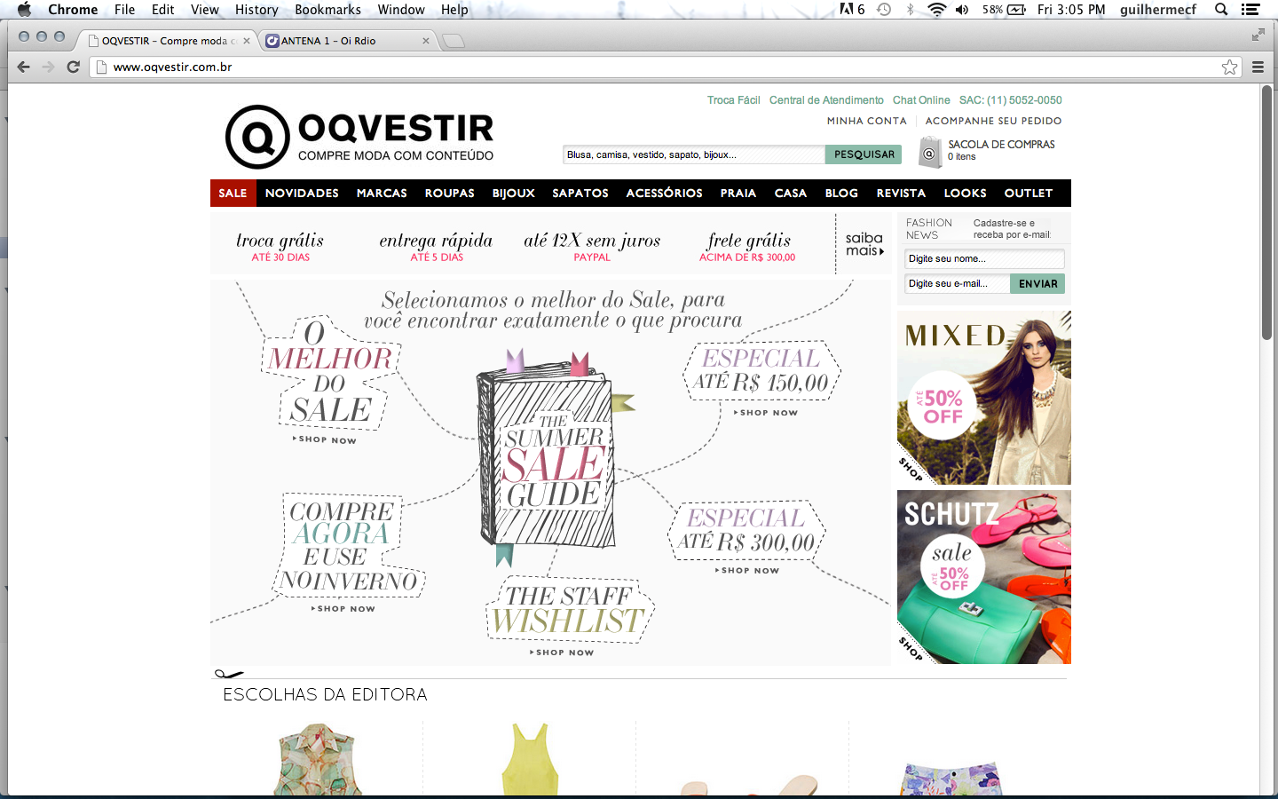Image resolution: width=1278 pixels, height=799 pixels.
Task: Open Spotlight search in the menu bar
Action: point(1221,10)
